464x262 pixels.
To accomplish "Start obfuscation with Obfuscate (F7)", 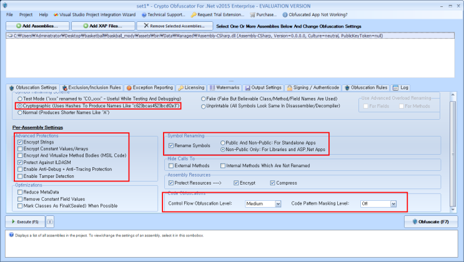I will [430, 221].
